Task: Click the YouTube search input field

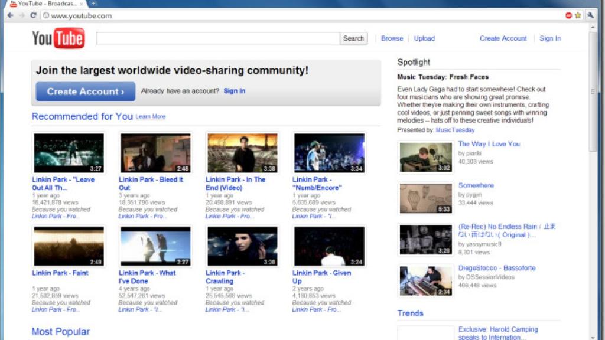Action: pos(218,39)
